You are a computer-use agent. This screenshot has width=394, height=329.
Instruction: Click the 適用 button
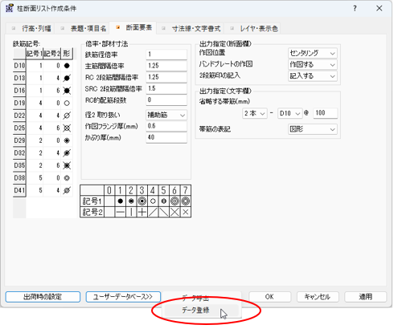[x=366, y=297]
